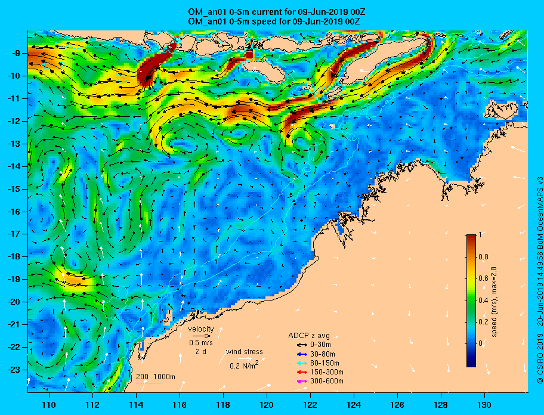The image size is (544, 415).
Task: Click the 'ADCP z avg' legend heading
Action: point(309,336)
